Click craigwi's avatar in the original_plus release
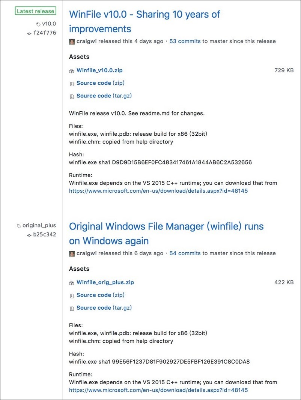 [72, 253]
